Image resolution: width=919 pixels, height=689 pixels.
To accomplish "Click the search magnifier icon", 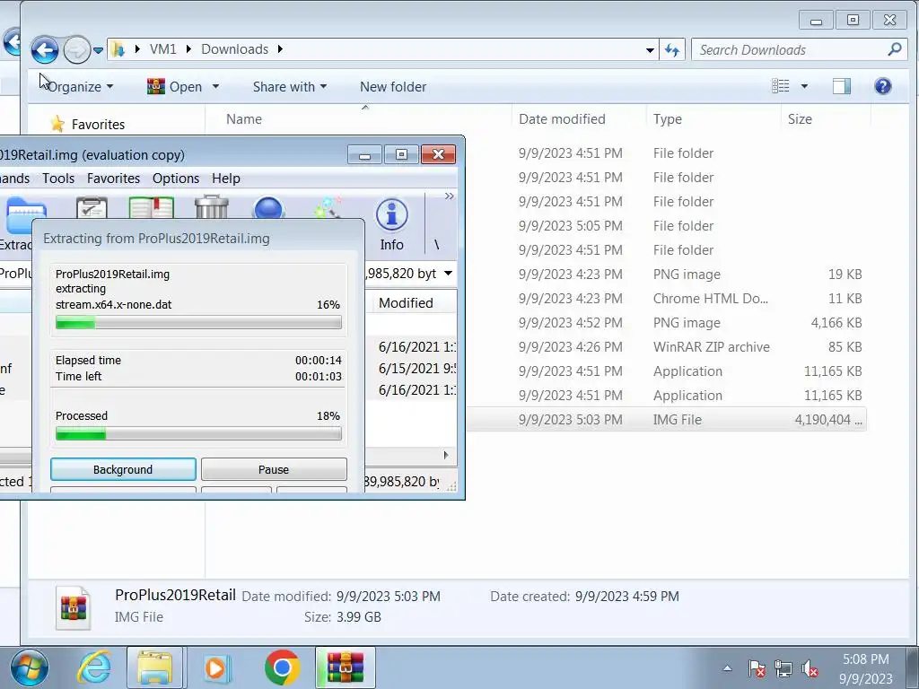I will click(895, 49).
